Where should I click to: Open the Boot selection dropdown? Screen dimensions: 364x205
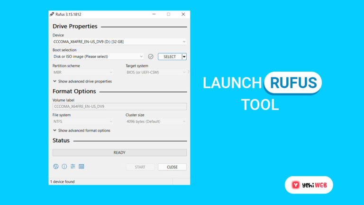(x=98, y=56)
